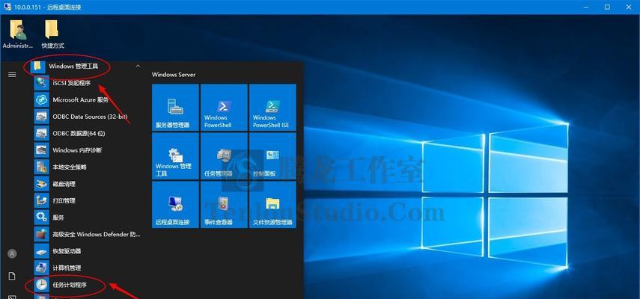Minimize the remote desktop connection window

pos(585,7)
